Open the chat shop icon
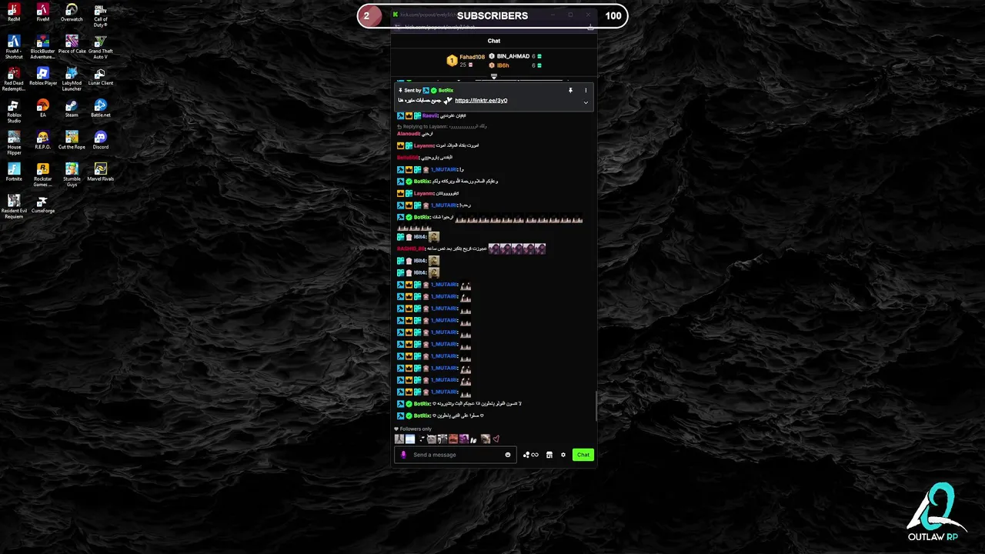 549,455
